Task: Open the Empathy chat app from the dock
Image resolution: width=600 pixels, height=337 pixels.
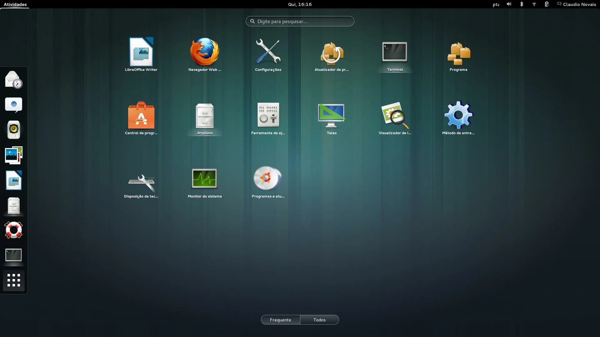Action: (13, 105)
